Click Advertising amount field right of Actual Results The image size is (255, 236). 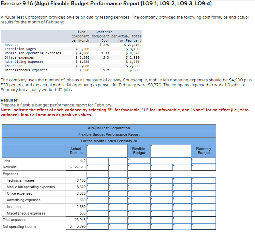tap(98, 200)
